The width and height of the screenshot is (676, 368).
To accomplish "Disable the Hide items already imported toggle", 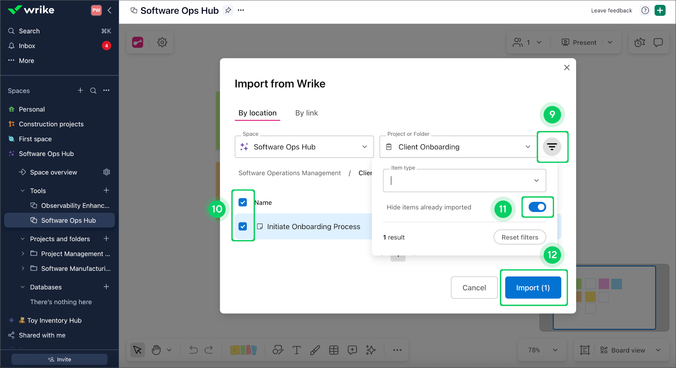I will [x=537, y=207].
